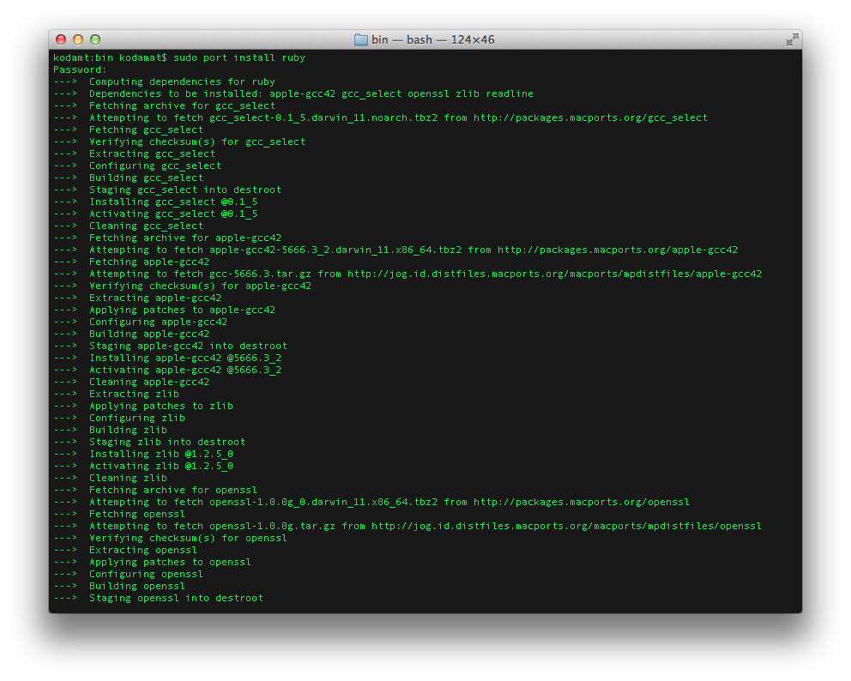
Task: Minimize the Terminal with the yellow button
Action: pos(78,39)
